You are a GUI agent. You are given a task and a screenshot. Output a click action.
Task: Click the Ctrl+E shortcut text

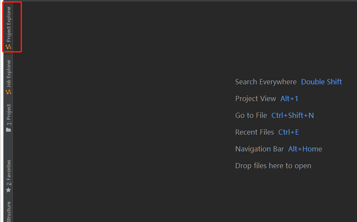coord(289,132)
